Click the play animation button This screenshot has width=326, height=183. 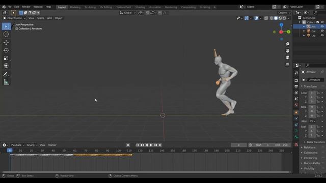tap(151, 145)
